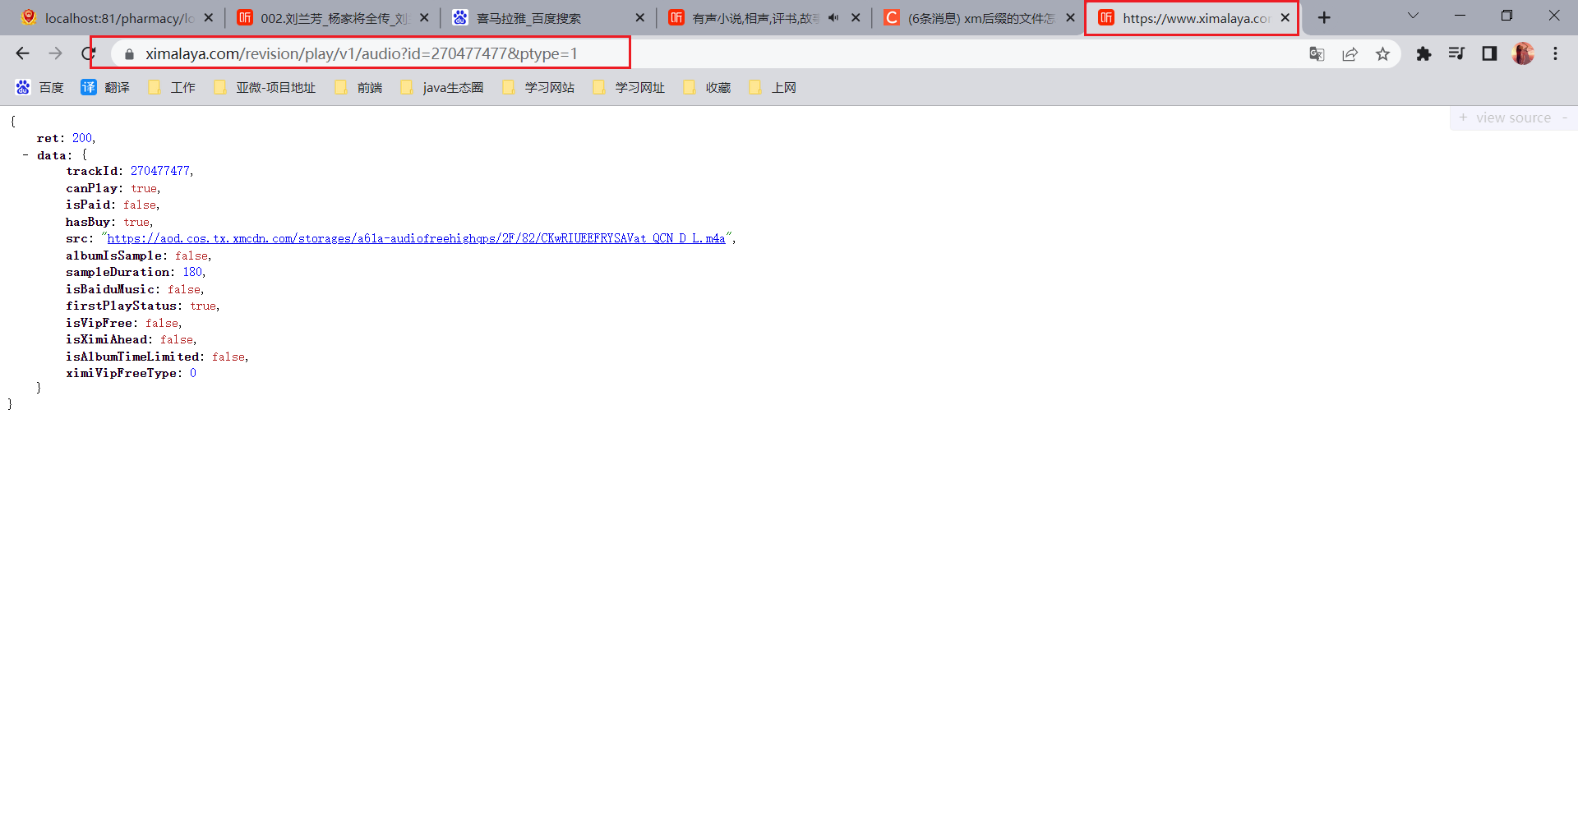Go forward to next page
The height and width of the screenshot is (838, 1578).
click(55, 53)
